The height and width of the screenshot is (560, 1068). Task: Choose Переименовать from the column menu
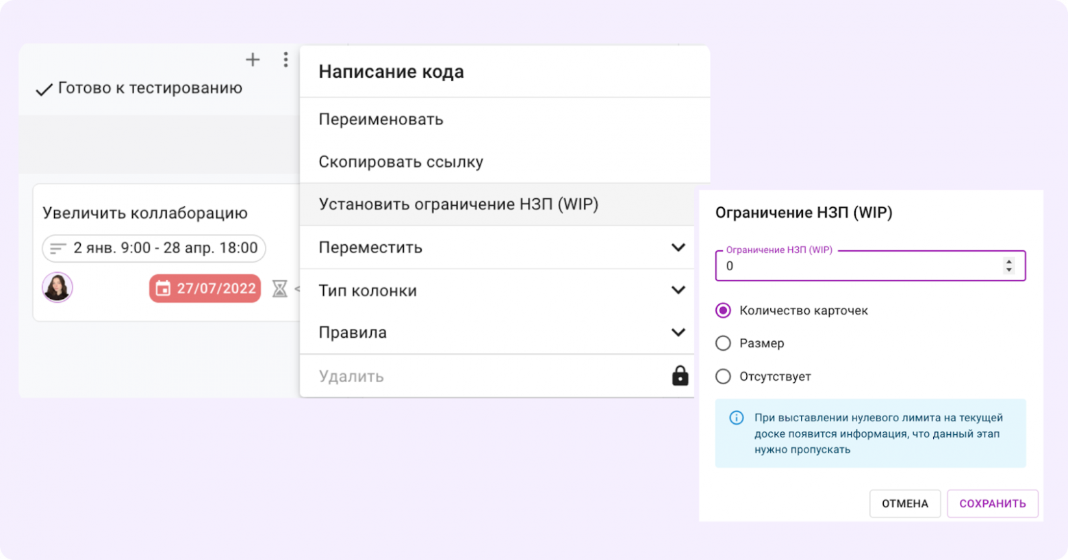click(381, 119)
